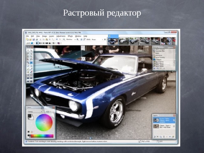Open the Effects menu
This screenshot has width=204, height=153.
click(x=70, y=36)
